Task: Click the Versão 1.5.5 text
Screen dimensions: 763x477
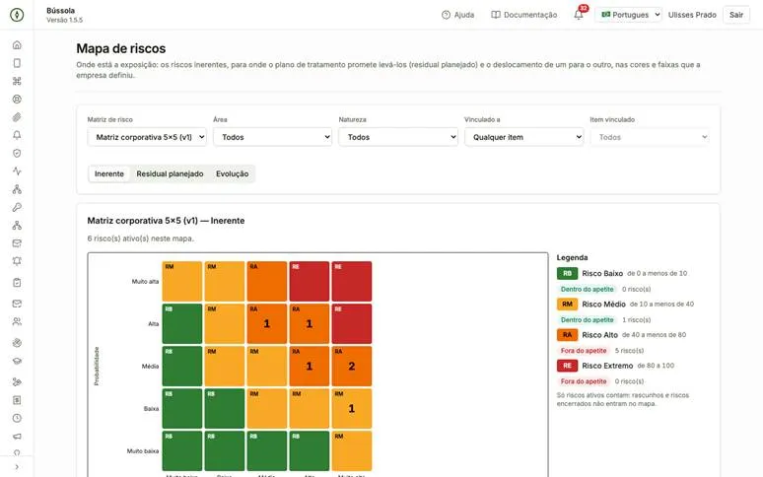Action: (65, 20)
